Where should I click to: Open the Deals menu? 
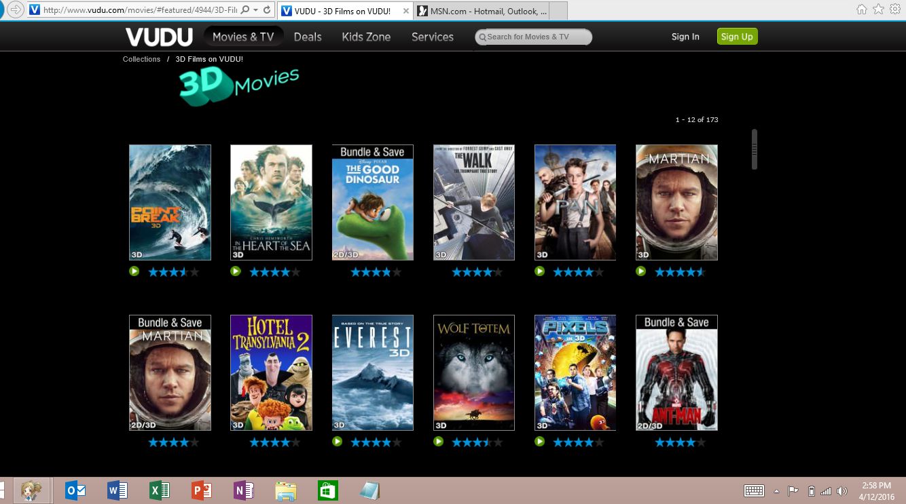point(308,37)
